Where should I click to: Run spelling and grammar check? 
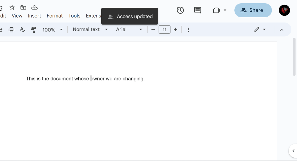tap(23, 30)
